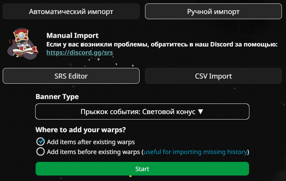
Task: Open the CSV Import tab
Action: (213, 76)
